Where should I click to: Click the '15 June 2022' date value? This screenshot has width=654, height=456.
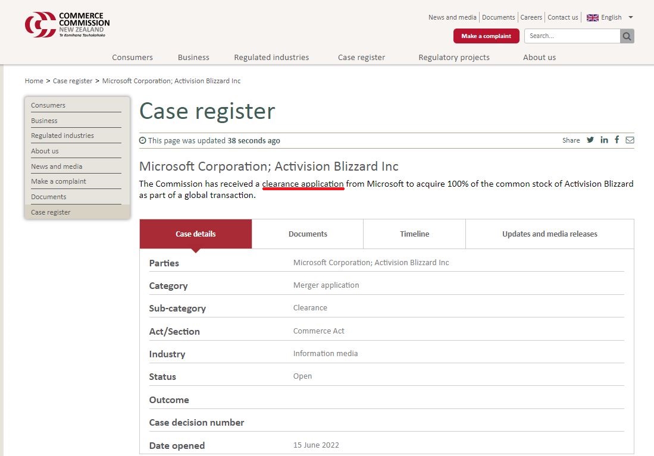pos(316,445)
